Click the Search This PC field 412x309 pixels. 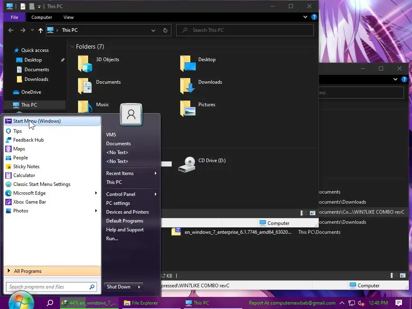(245, 30)
